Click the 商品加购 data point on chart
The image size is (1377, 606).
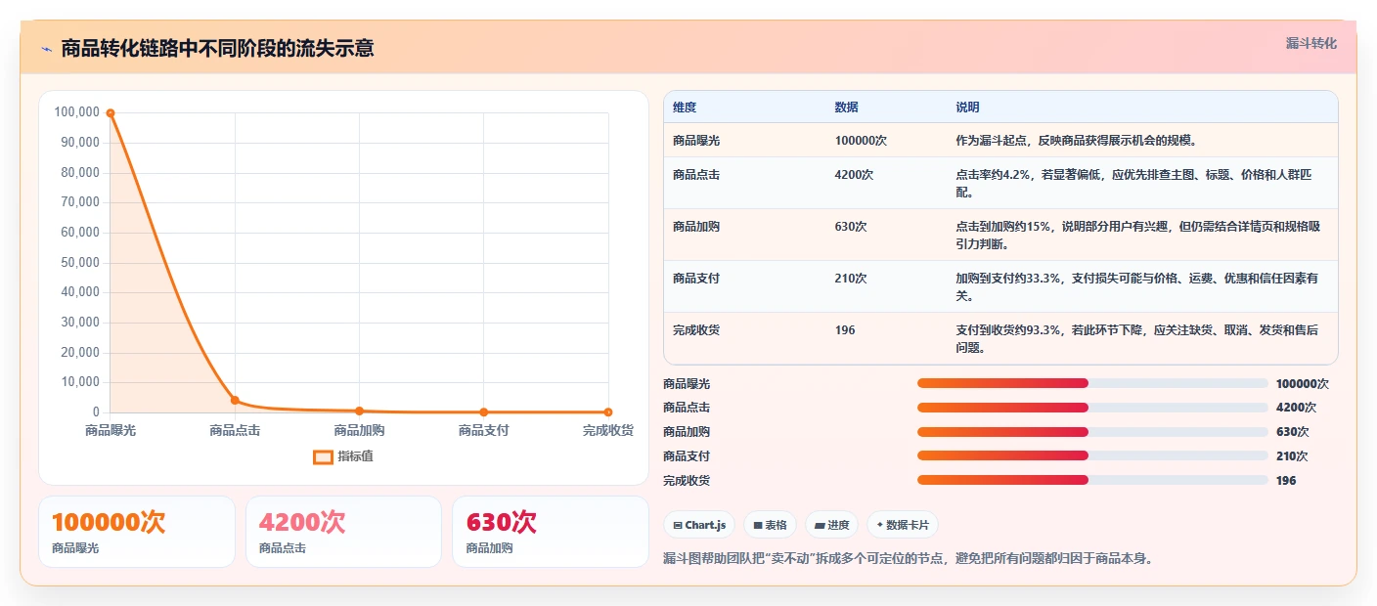tap(359, 411)
